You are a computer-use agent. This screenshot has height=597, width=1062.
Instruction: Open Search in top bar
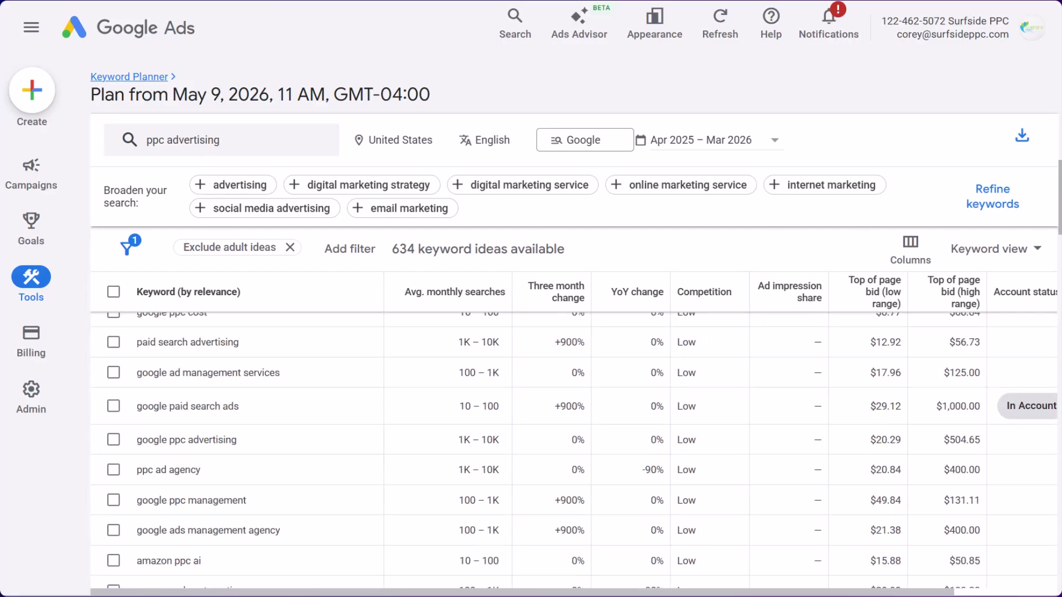coord(515,24)
